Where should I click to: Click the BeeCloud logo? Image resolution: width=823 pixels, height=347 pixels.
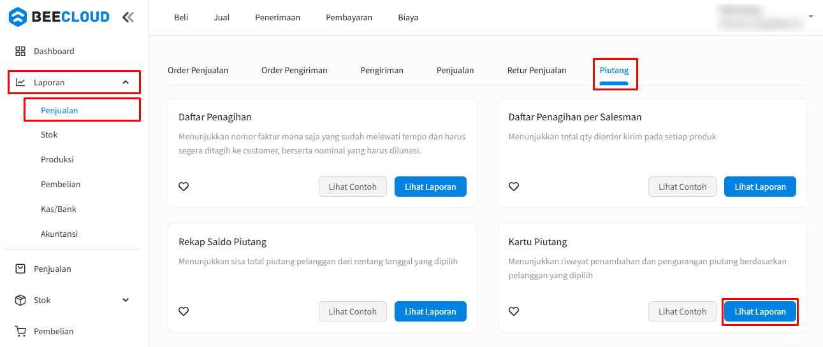tap(59, 17)
